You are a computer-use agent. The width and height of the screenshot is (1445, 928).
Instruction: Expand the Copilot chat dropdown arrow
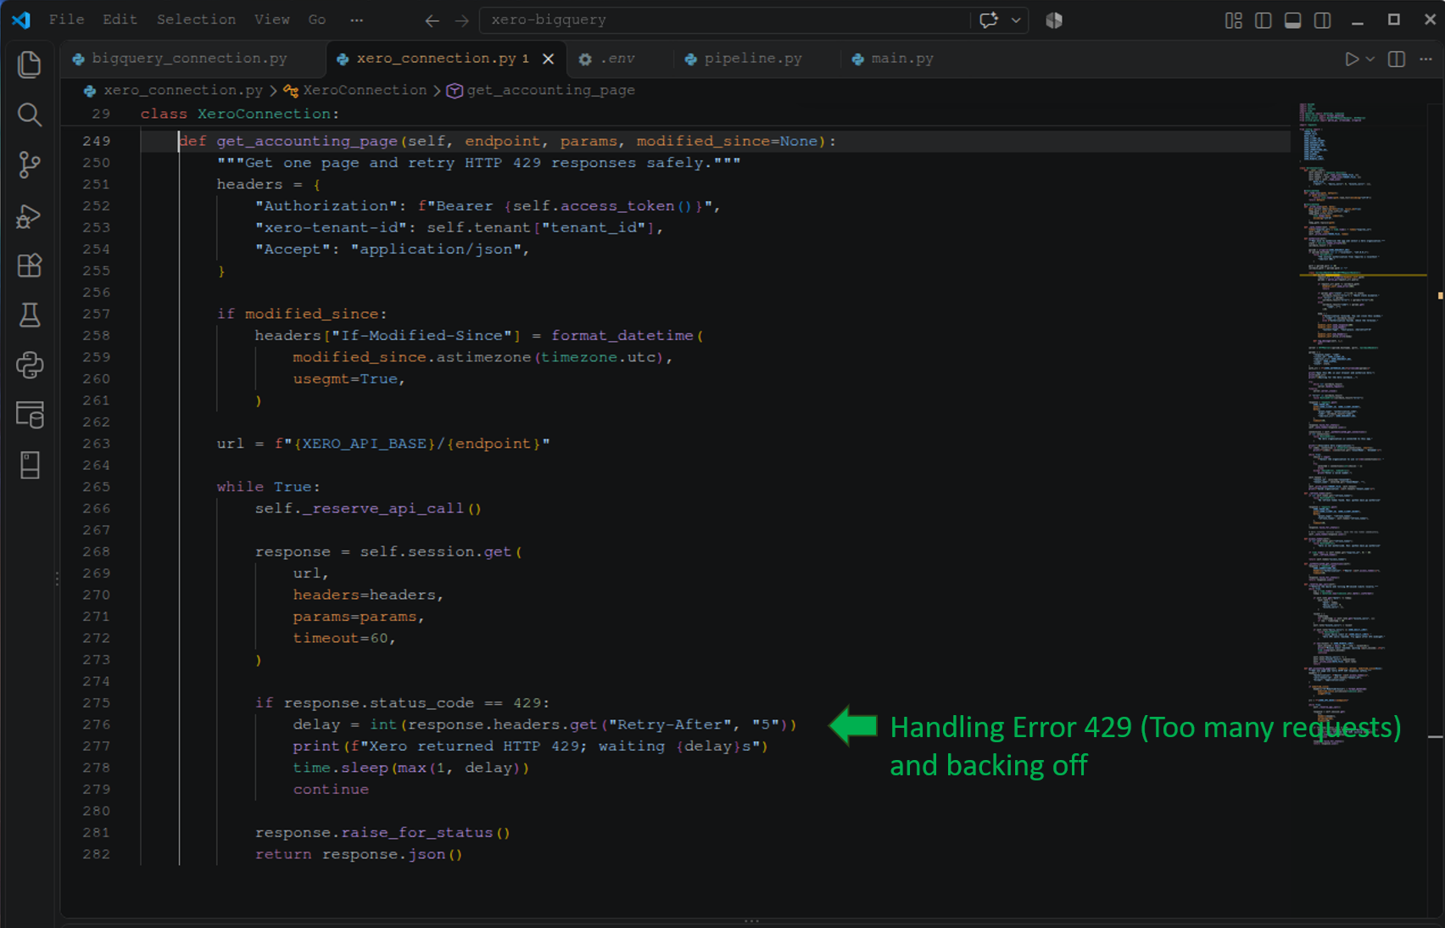pyautogui.click(x=1016, y=20)
